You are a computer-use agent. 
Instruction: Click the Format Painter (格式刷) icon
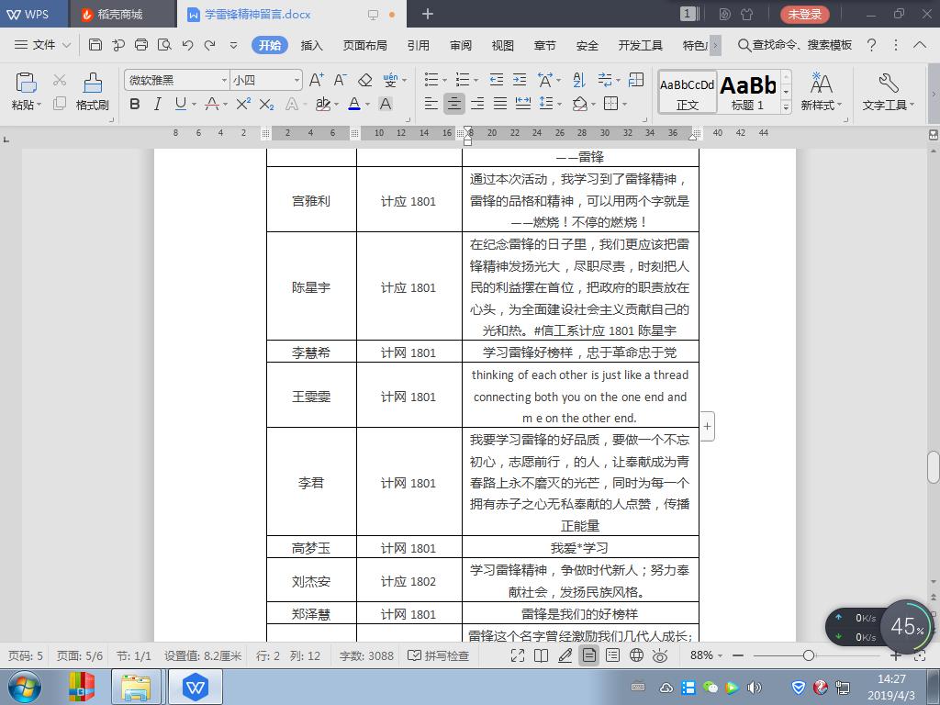click(x=92, y=91)
